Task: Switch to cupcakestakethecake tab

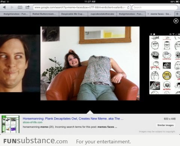Action: (102, 14)
